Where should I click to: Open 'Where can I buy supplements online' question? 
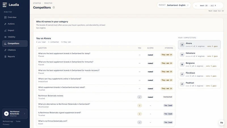[x=106, y=80]
